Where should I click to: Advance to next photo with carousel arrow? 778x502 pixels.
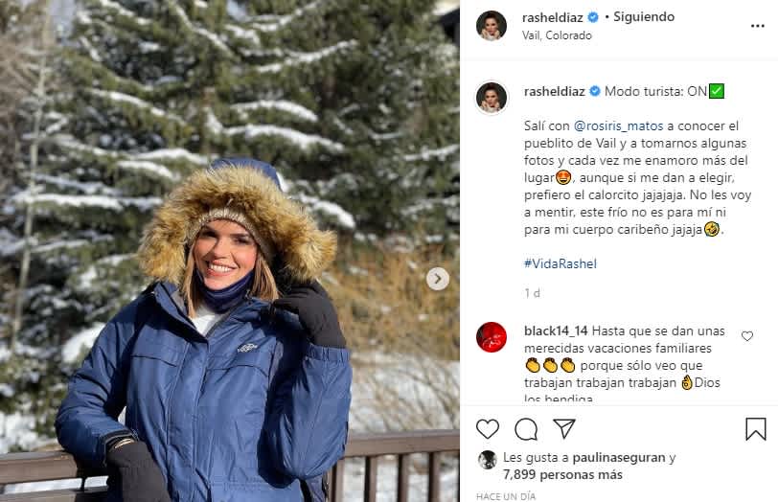point(438,279)
